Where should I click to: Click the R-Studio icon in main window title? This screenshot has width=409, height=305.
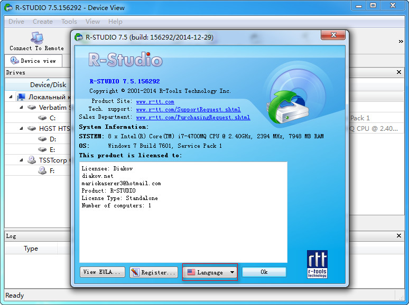(8, 7)
